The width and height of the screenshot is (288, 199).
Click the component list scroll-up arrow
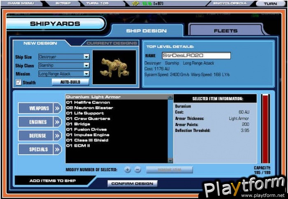[170, 97]
